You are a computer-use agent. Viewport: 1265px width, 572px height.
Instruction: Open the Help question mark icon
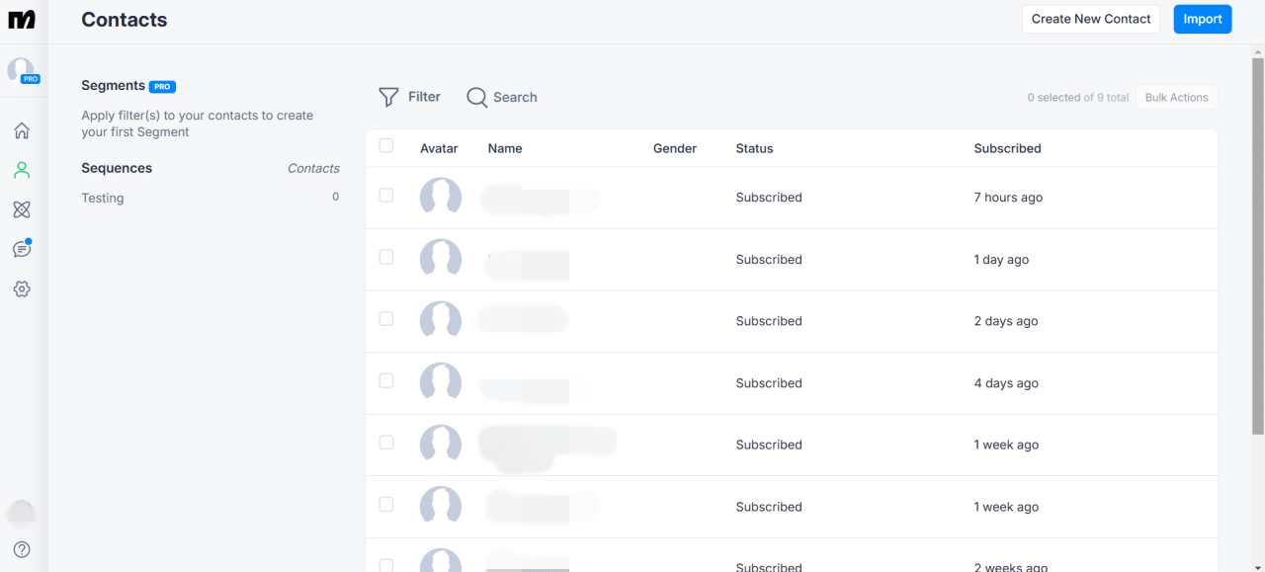(x=22, y=549)
